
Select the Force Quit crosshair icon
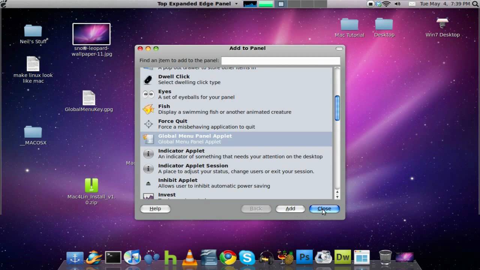[148, 124]
